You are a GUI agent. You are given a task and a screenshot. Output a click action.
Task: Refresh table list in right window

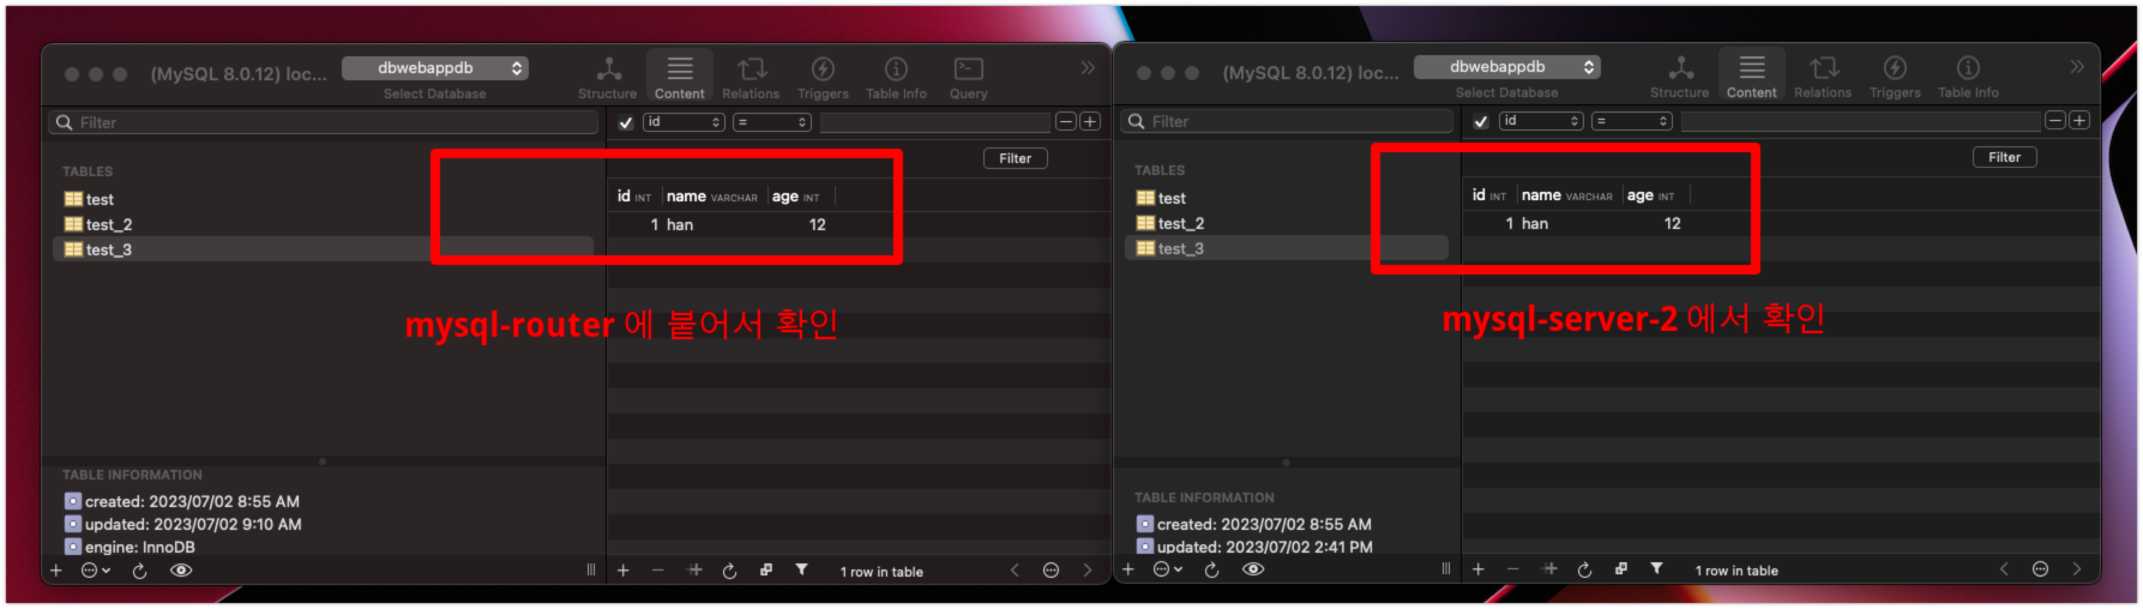pos(1211,570)
